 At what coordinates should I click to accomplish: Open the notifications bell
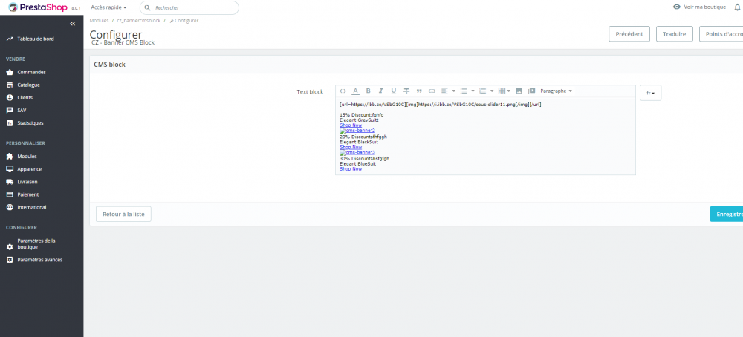pyautogui.click(x=737, y=7)
